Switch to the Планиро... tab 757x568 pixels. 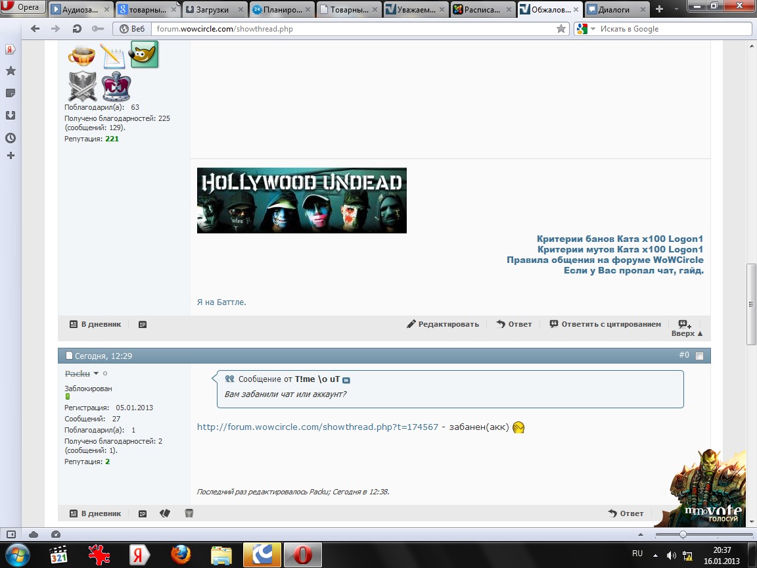281,9
